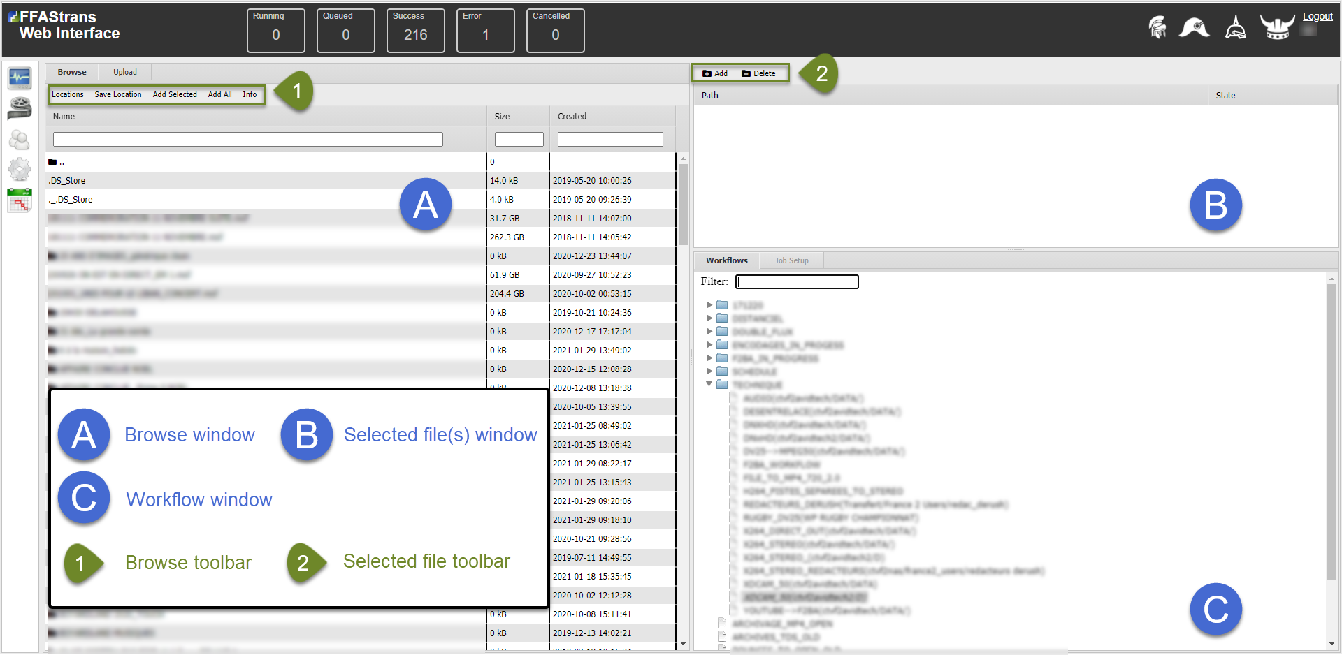Screen dimensions: 1342x655
Task: Click Add Selected in browse toolbar
Action: [175, 94]
